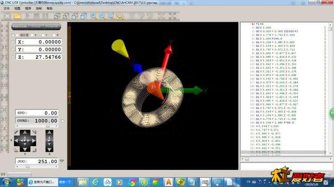Open the Windows Start button

[x=6, y=182]
